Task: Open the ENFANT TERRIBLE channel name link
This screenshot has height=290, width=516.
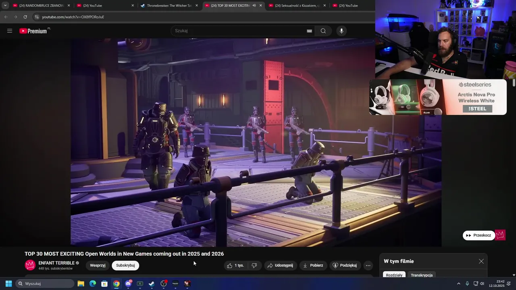Action: point(56,263)
